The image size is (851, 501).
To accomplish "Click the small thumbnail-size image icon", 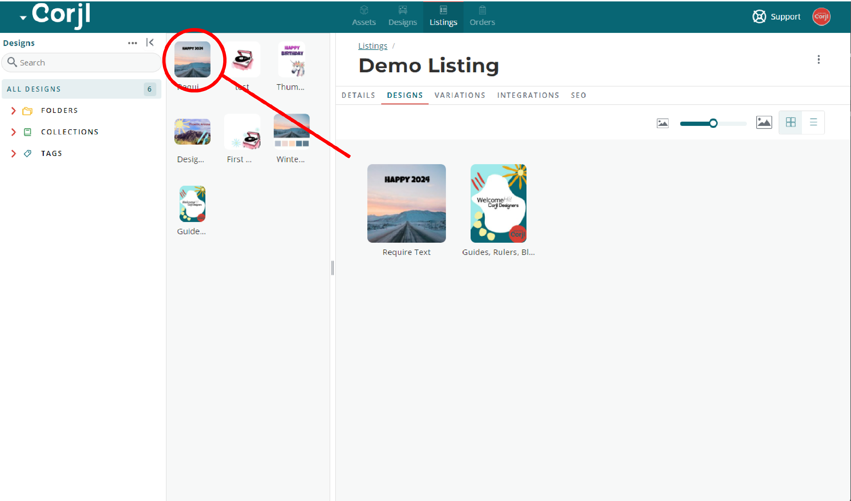I will [x=663, y=123].
